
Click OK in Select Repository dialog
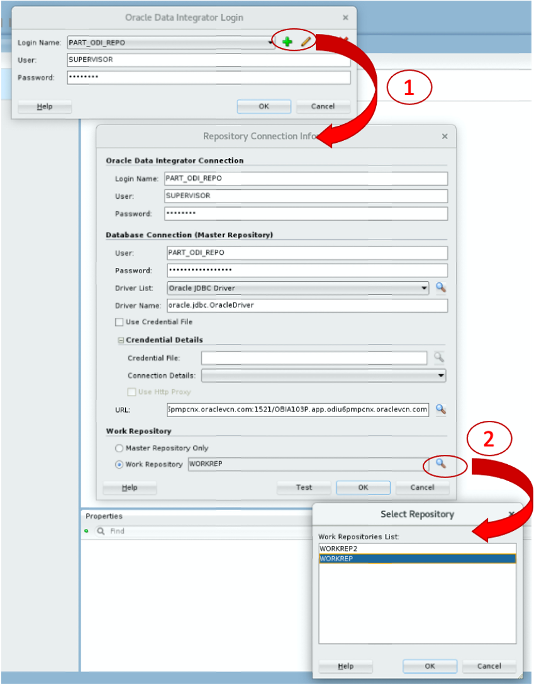coord(430,666)
